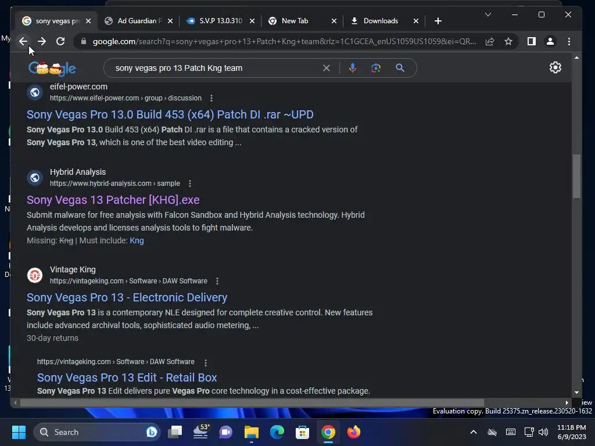
Task: Open the weather widget showing 53°
Action: click(x=200, y=431)
